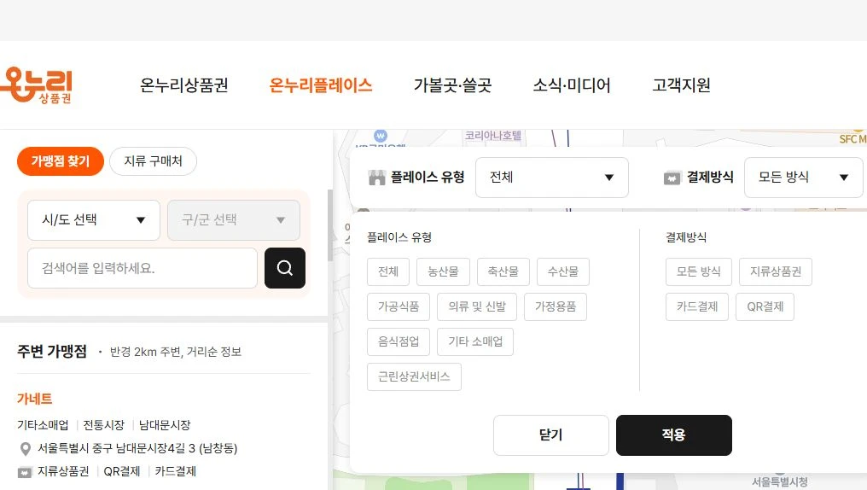Select the 기타 소매업 filter chip
Screen dimensions: 867x490
pyautogui.click(x=475, y=341)
